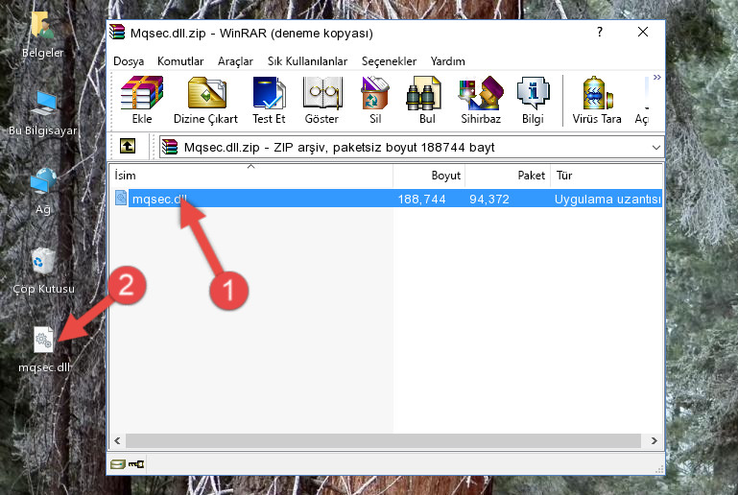Screen dimensions: 738x495
Task: Click the horizontal scrollbar left arrow
Action: point(118,441)
